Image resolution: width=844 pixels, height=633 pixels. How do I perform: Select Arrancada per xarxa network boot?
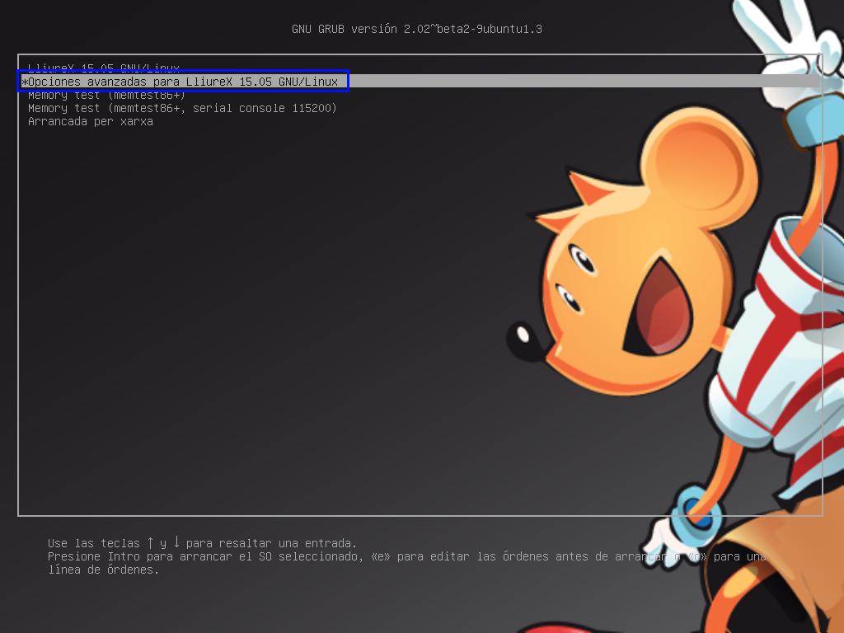pos(90,121)
